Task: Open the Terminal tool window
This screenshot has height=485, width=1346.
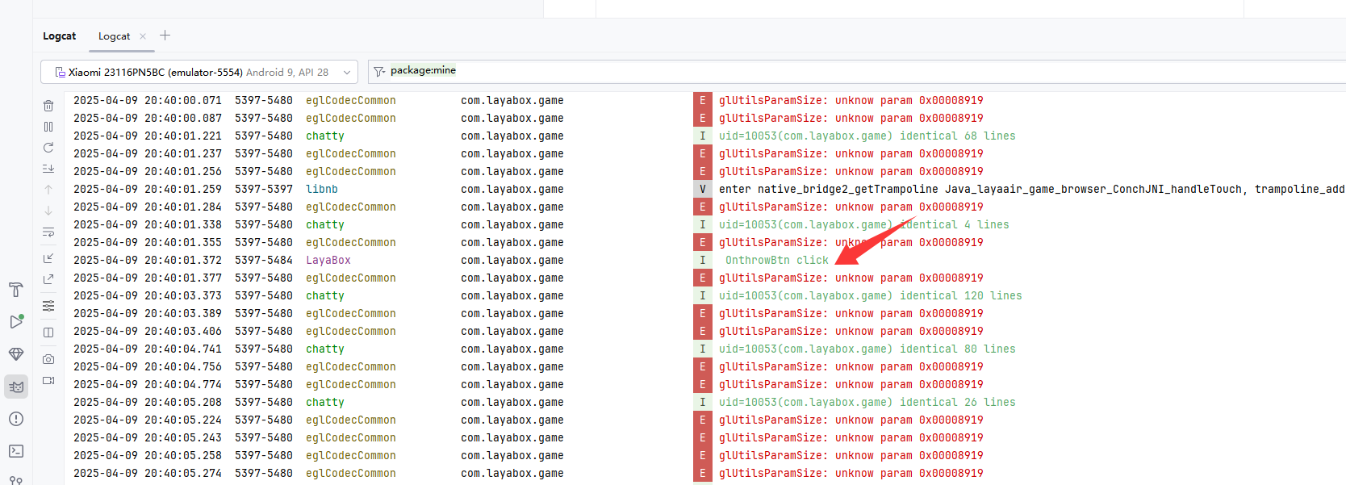Action: coord(16,451)
